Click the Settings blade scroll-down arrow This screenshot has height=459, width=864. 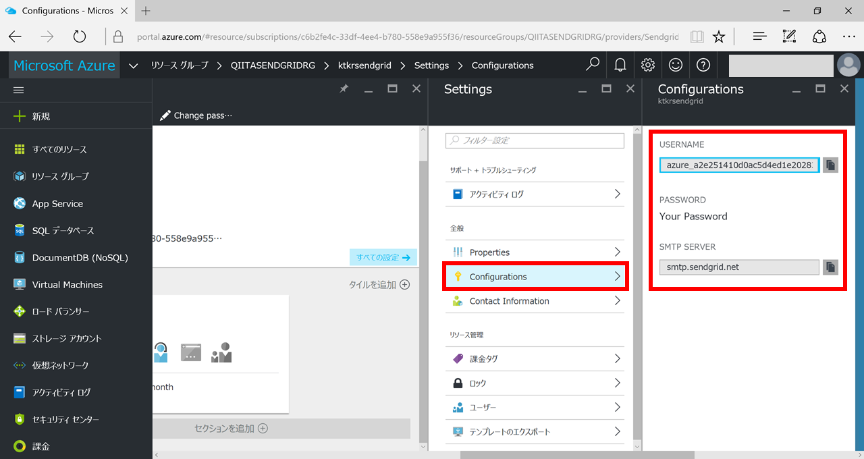click(x=637, y=446)
